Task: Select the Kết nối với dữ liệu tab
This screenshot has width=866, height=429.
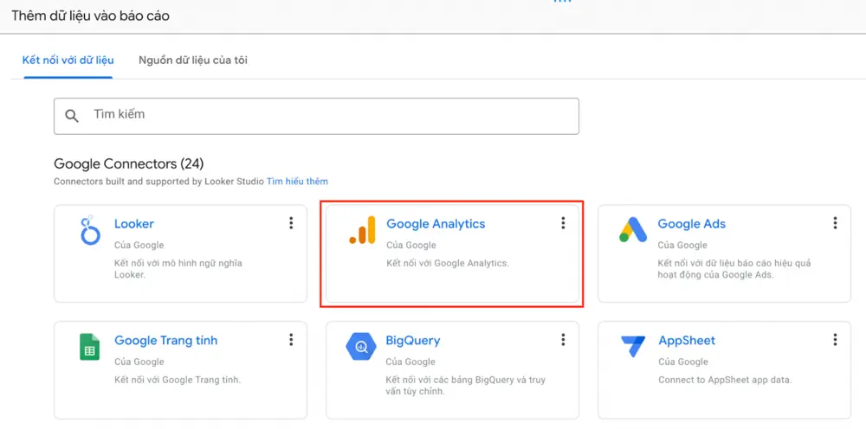Action: point(68,61)
